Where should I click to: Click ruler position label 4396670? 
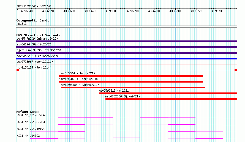91,11
